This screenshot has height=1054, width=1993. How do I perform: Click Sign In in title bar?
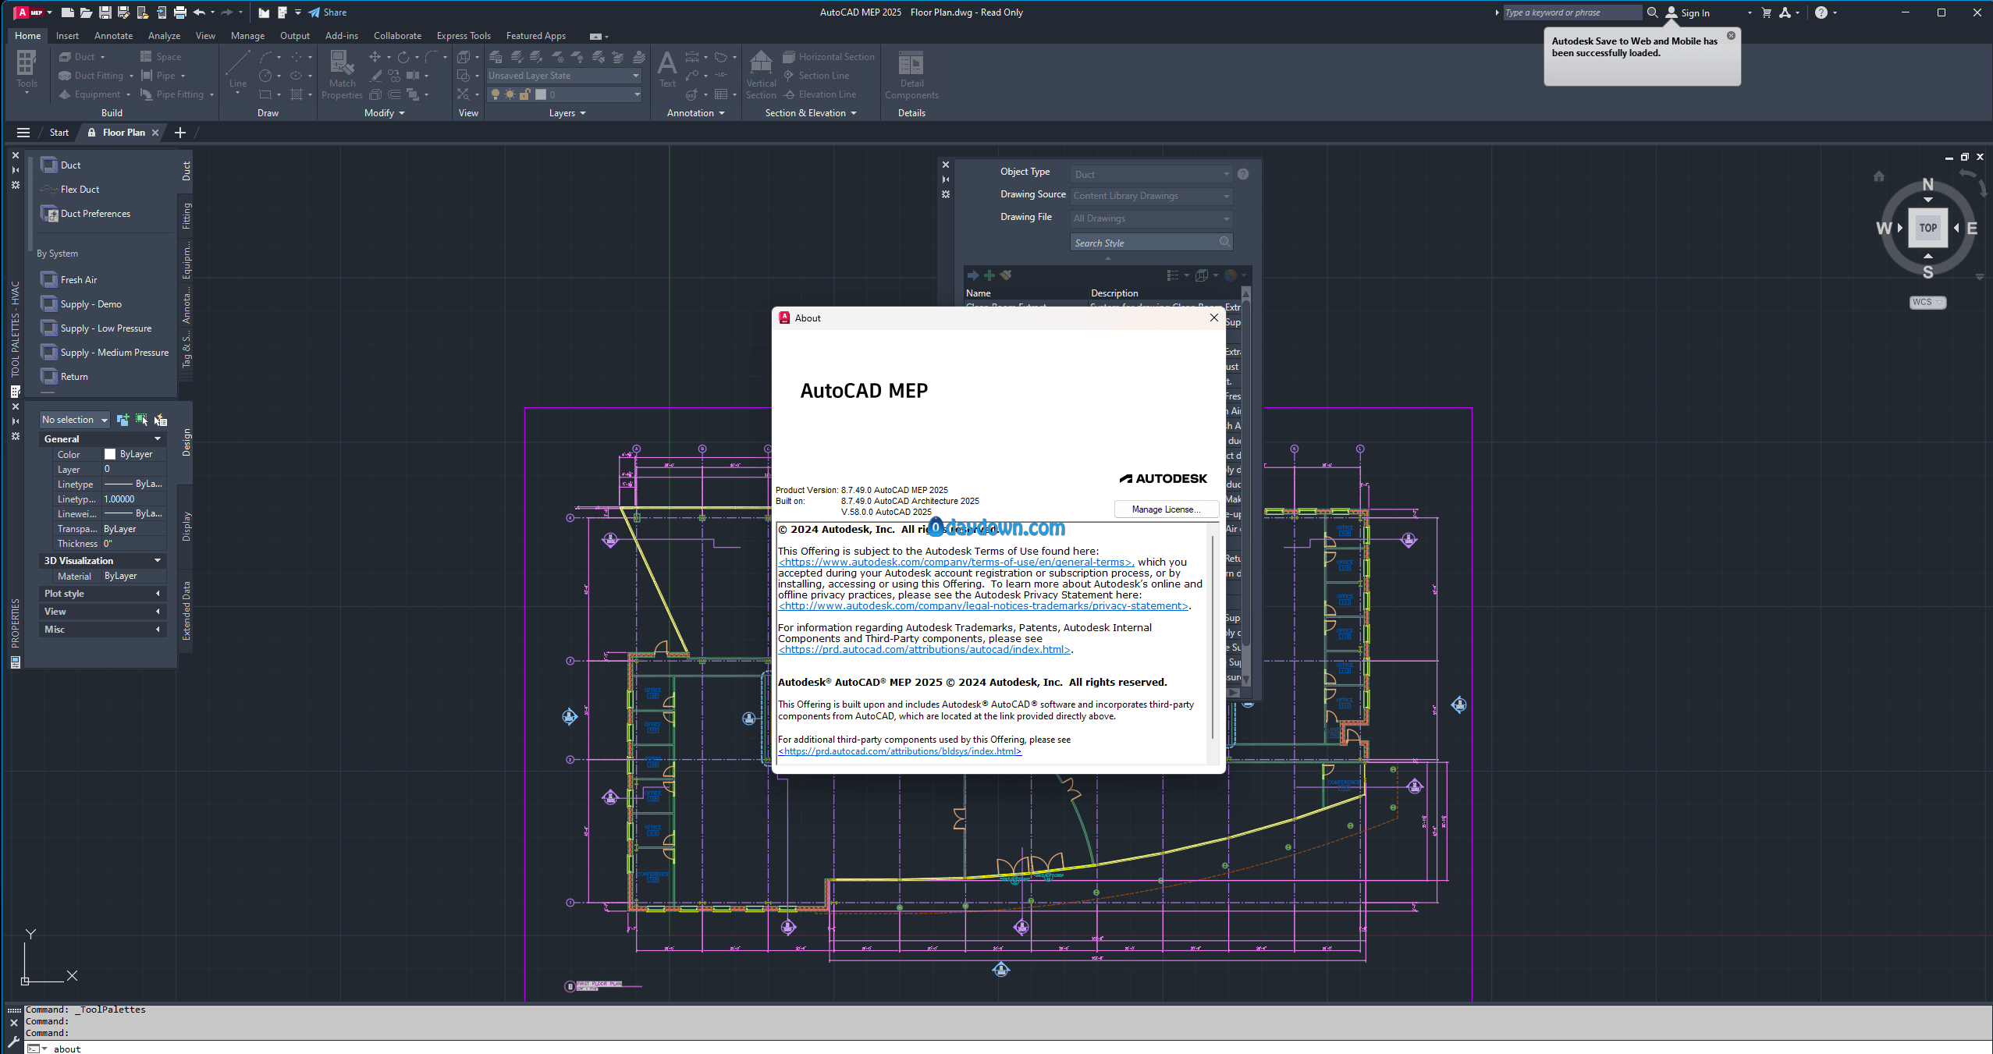pos(1688,12)
